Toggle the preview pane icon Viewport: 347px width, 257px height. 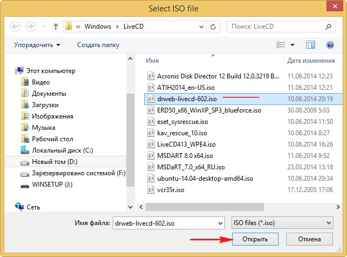(x=311, y=45)
